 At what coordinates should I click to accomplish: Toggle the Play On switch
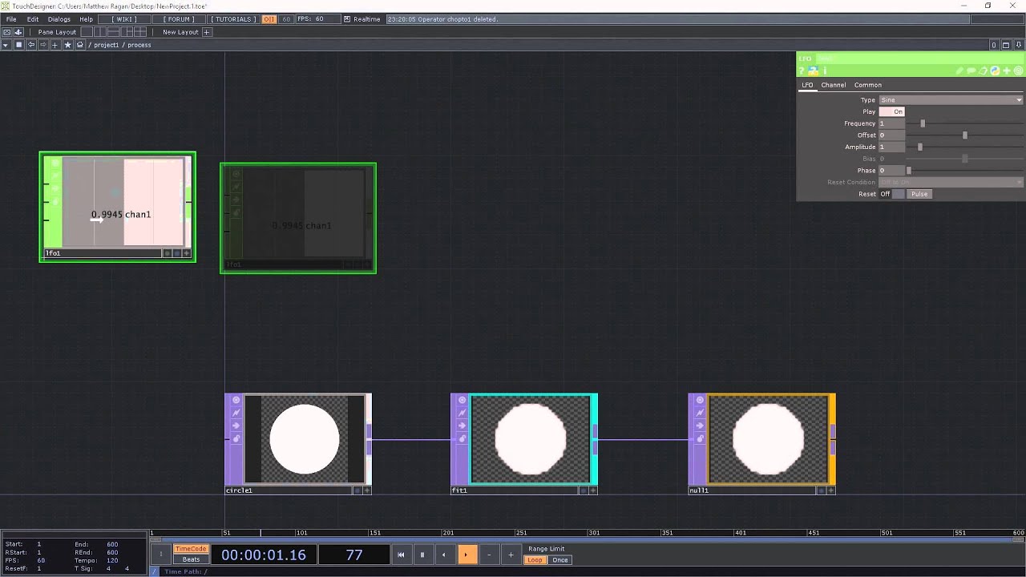pyautogui.click(x=892, y=111)
